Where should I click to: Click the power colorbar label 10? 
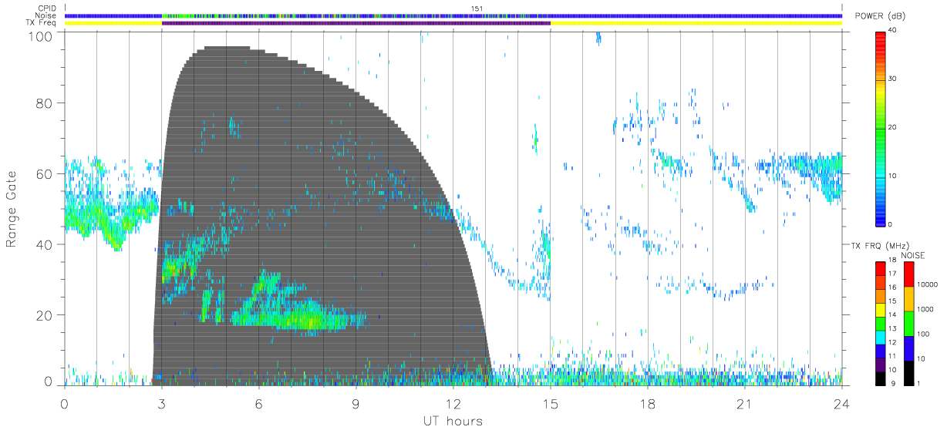click(x=893, y=176)
